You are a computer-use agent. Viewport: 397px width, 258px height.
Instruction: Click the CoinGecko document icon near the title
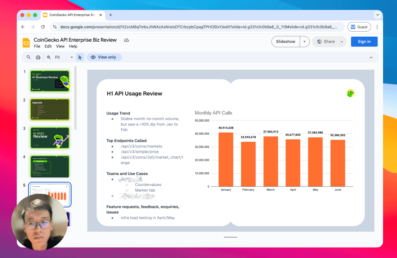26,43
